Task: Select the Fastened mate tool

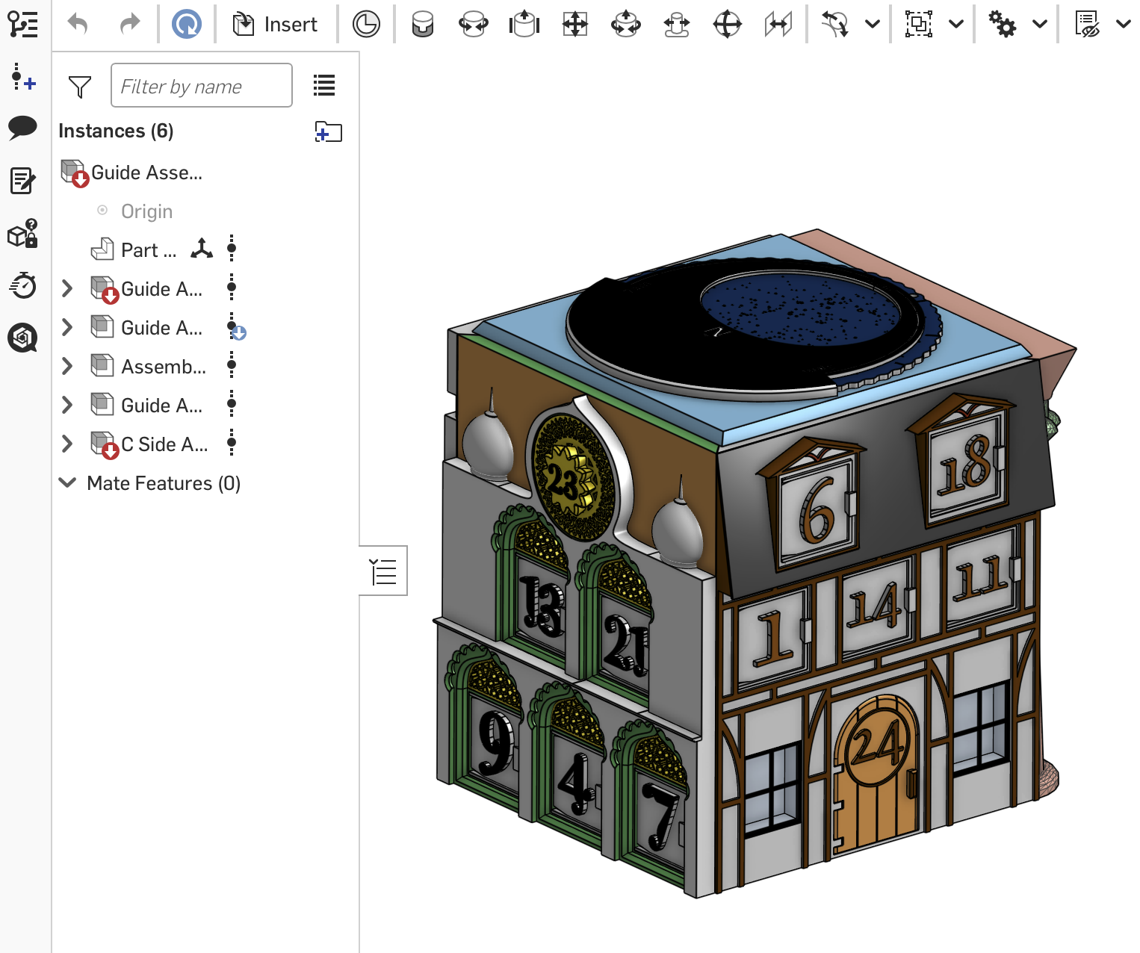Action: coord(423,25)
